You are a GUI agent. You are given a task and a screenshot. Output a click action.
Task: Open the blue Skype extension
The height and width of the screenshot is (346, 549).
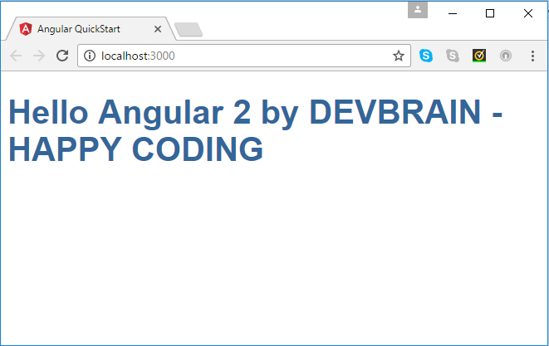click(x=426, y=56)
